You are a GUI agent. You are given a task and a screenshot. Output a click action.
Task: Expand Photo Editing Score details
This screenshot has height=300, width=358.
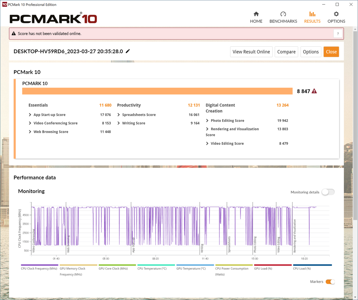click(x=207, y=121)
